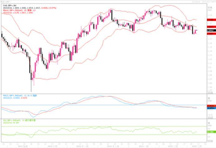Image resolution: width=216 pixels, height=148 pixels.
Task: Toggle auto-scale in the RSI pane axis
Action: pyautogui.click(x=210, y=141)
